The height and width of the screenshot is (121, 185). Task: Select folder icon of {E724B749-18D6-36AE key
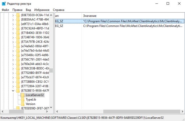(x=18, y=37)
